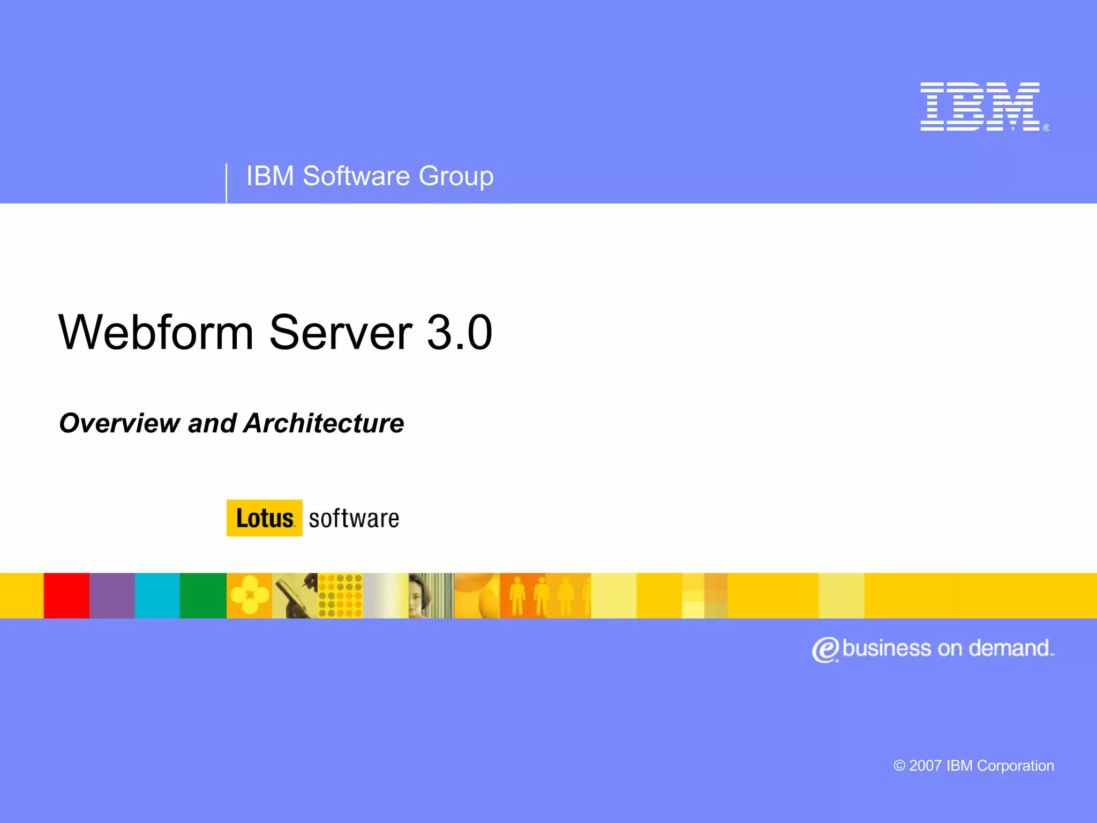Image resolution: width=1097 pixels, height=823 pixels.
Task: Click the pale yellow checkered tile
Action: click(x=704, y=595)
